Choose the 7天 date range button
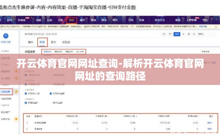Viewport: 220px width, 139px height. point(170,34)
